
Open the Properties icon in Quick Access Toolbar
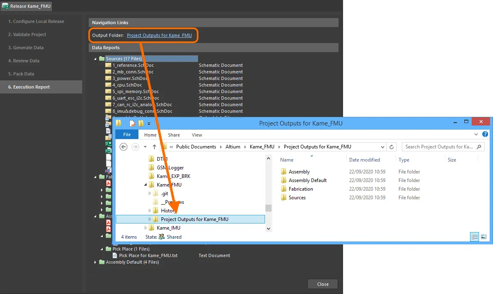click(x=132, y=123)
